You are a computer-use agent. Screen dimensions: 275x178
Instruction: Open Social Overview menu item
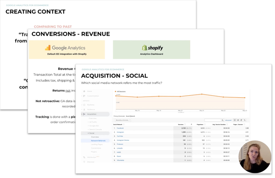pos(95,137)
